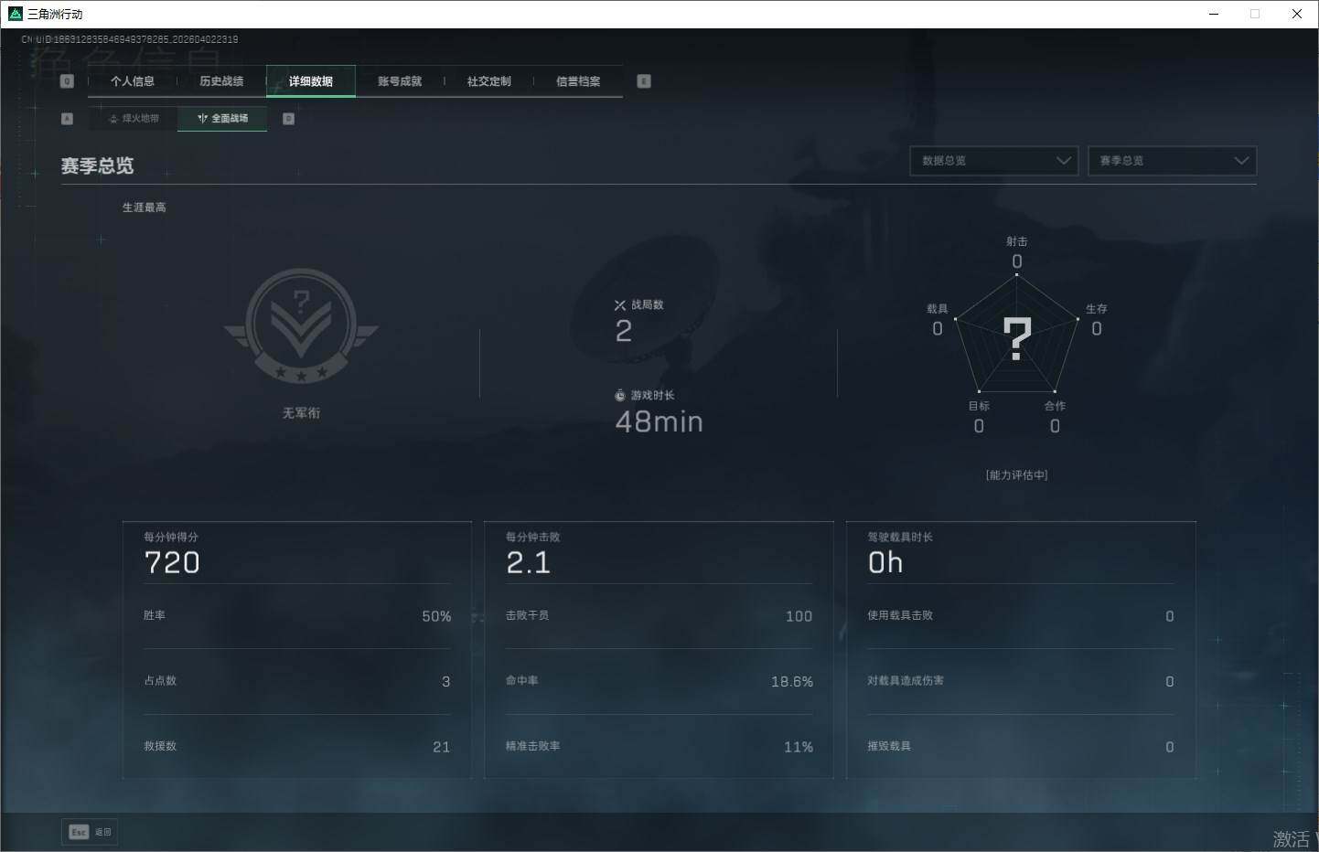Click the 合作 label on the radar chart

click(x=1055, y=406)
